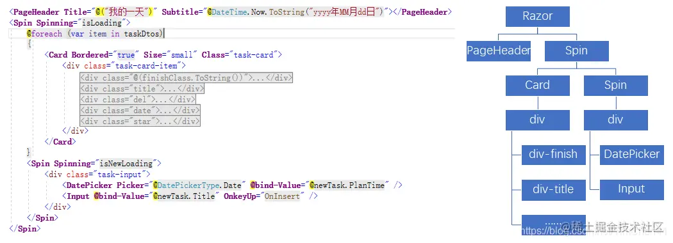Select the Spin box beside the Card box
This screenshot has width=673, height=243.
coord(615,85)
